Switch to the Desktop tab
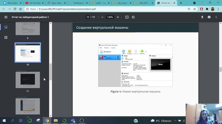Image resolution: width=222 pixels, height=124 pixels. [x=79, y=3]
